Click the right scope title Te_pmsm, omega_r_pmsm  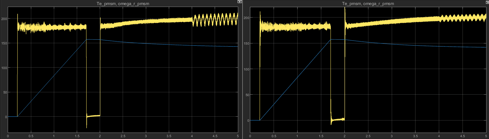point(368,4)
